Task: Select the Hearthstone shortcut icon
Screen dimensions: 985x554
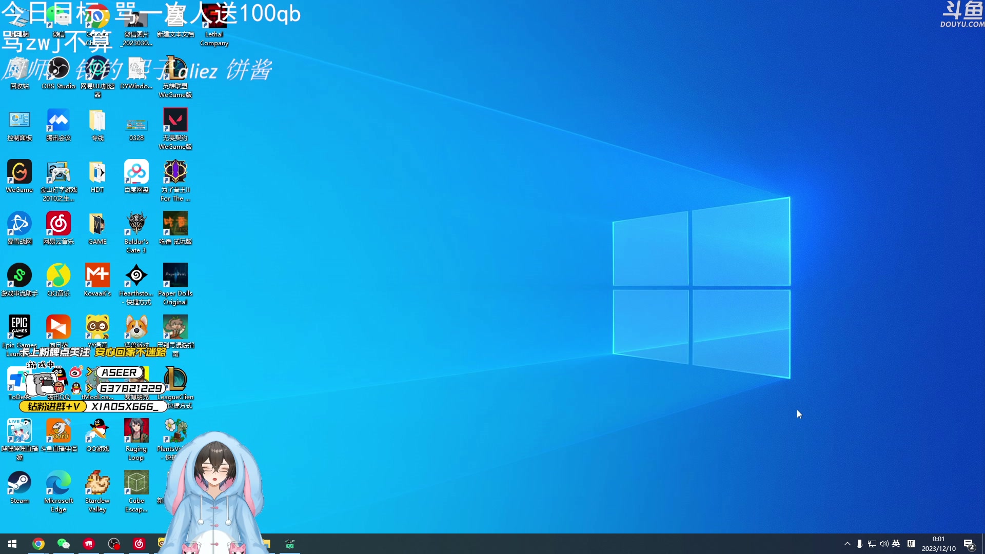Action: (x=136, y=284)
